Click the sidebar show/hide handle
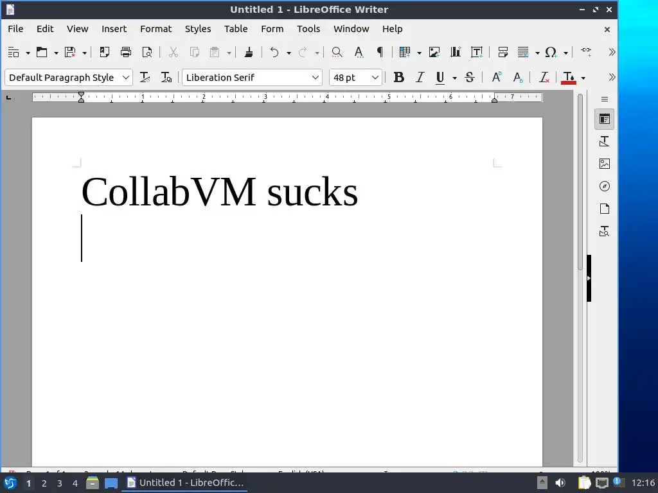Viewport: 658px width, 493px height. click(x=589, y=278)
